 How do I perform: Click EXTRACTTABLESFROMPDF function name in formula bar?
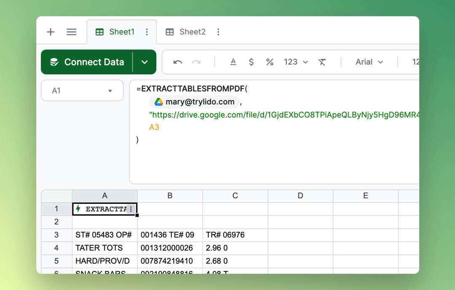tap(193, 89)
